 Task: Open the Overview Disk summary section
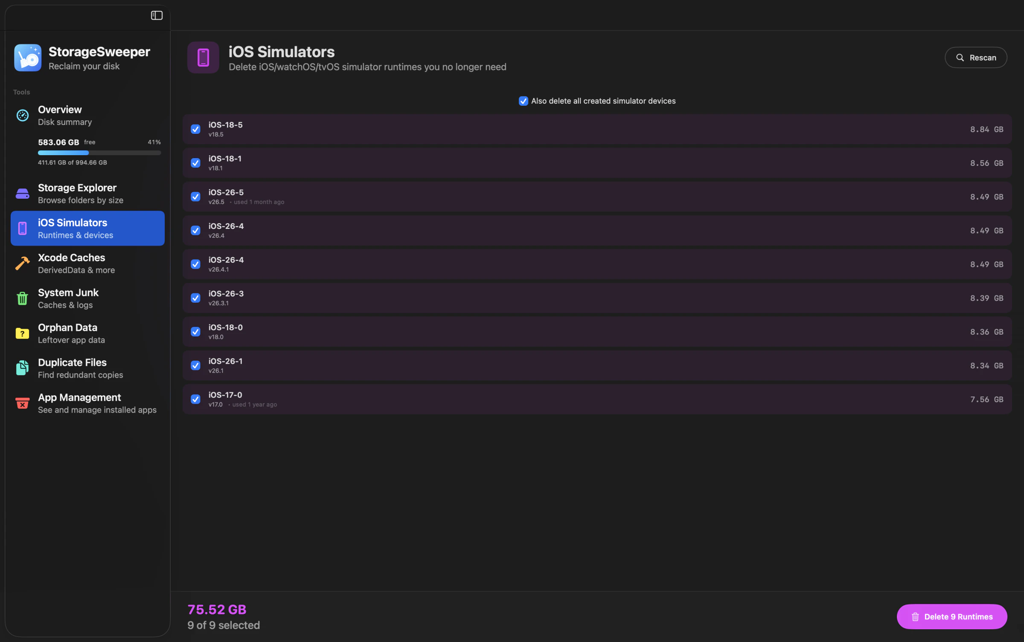87,115
